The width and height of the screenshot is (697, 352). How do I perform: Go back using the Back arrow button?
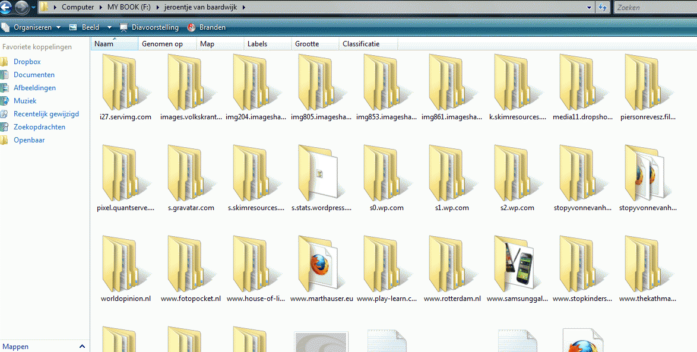click(5, 7)
